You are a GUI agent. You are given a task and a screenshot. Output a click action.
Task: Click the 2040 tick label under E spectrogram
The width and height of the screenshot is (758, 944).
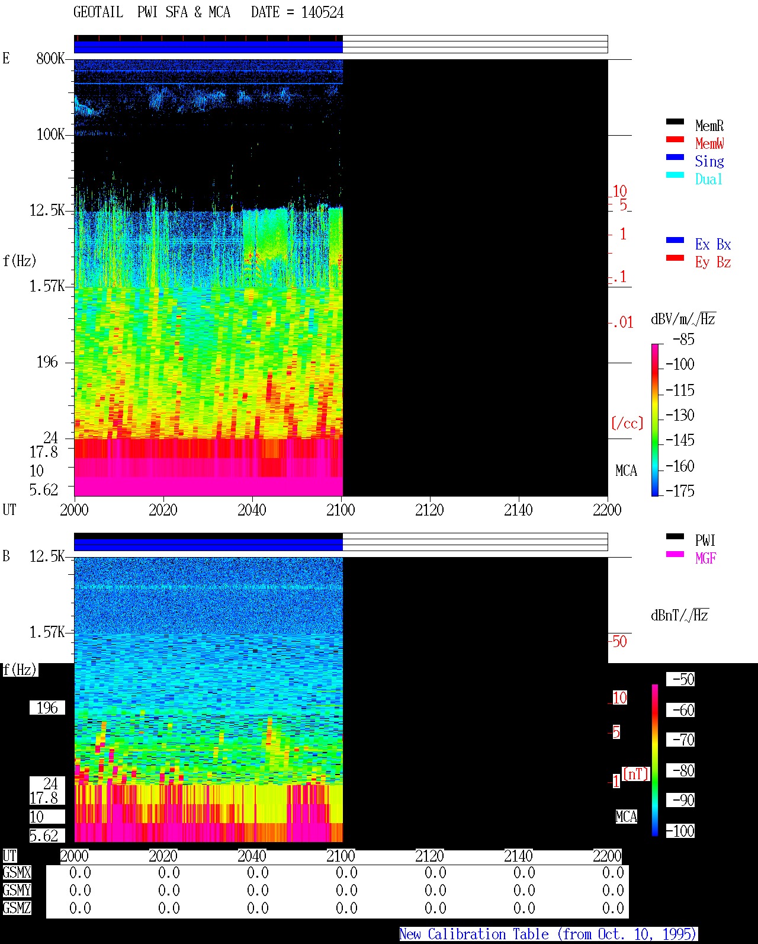pos(252,510)
